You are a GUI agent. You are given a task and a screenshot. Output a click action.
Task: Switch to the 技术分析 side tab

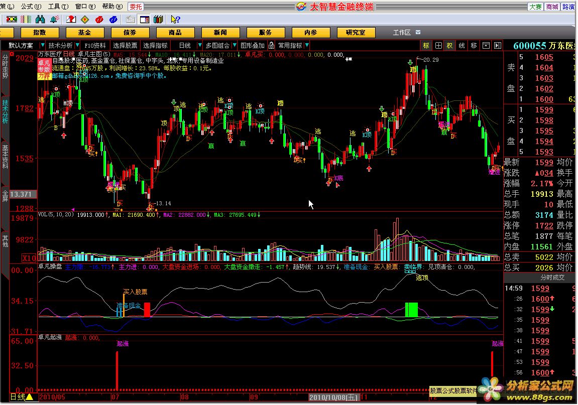pyautogui.click(x=5, y=111)
